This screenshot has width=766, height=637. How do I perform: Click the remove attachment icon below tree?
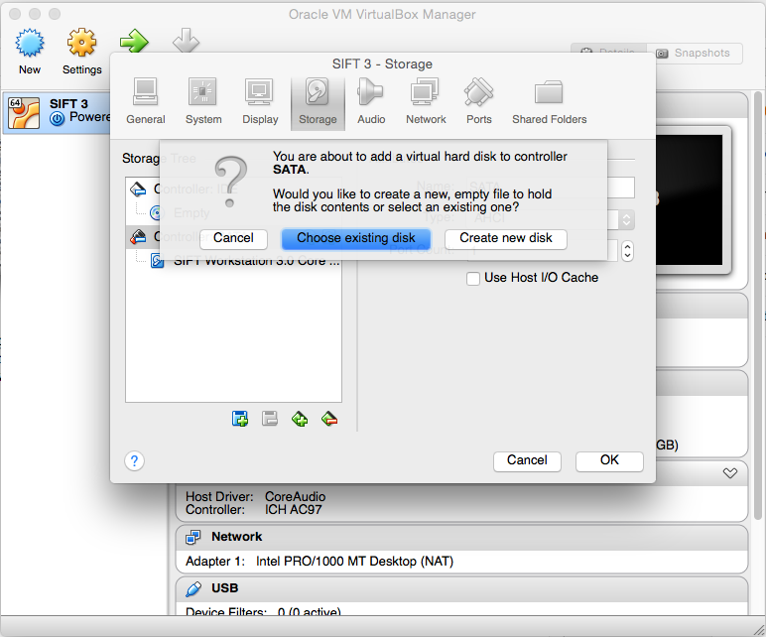(x=270, y=419)
